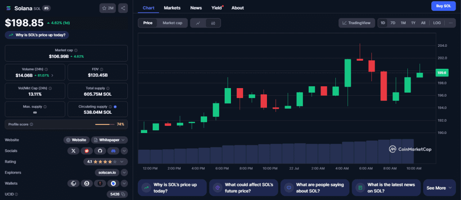Viewport: 461px width, 200px height.
Task: Switch chart to line chart view
Action: pyautogui.click(x=198, y=23)
